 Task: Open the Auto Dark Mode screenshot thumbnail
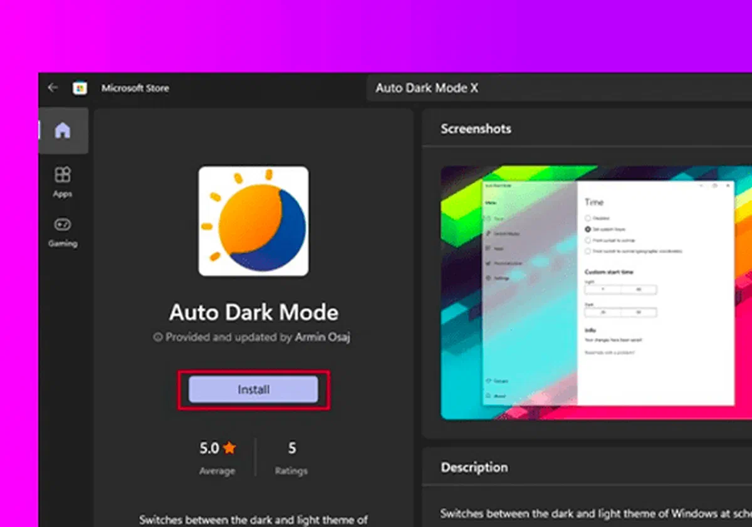(x=596, y=292)
